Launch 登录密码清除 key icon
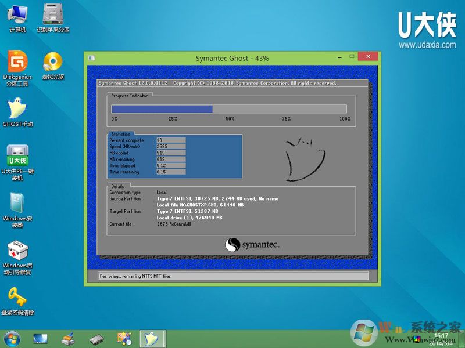The height and width of the screenshot is (348, 465). [x=17, y=297]
